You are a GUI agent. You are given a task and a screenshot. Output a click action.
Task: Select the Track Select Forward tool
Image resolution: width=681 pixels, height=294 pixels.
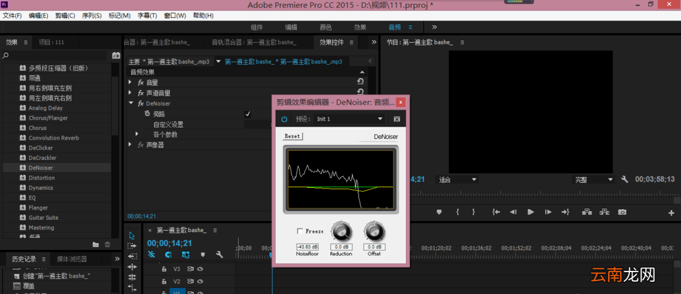[132, 246]
